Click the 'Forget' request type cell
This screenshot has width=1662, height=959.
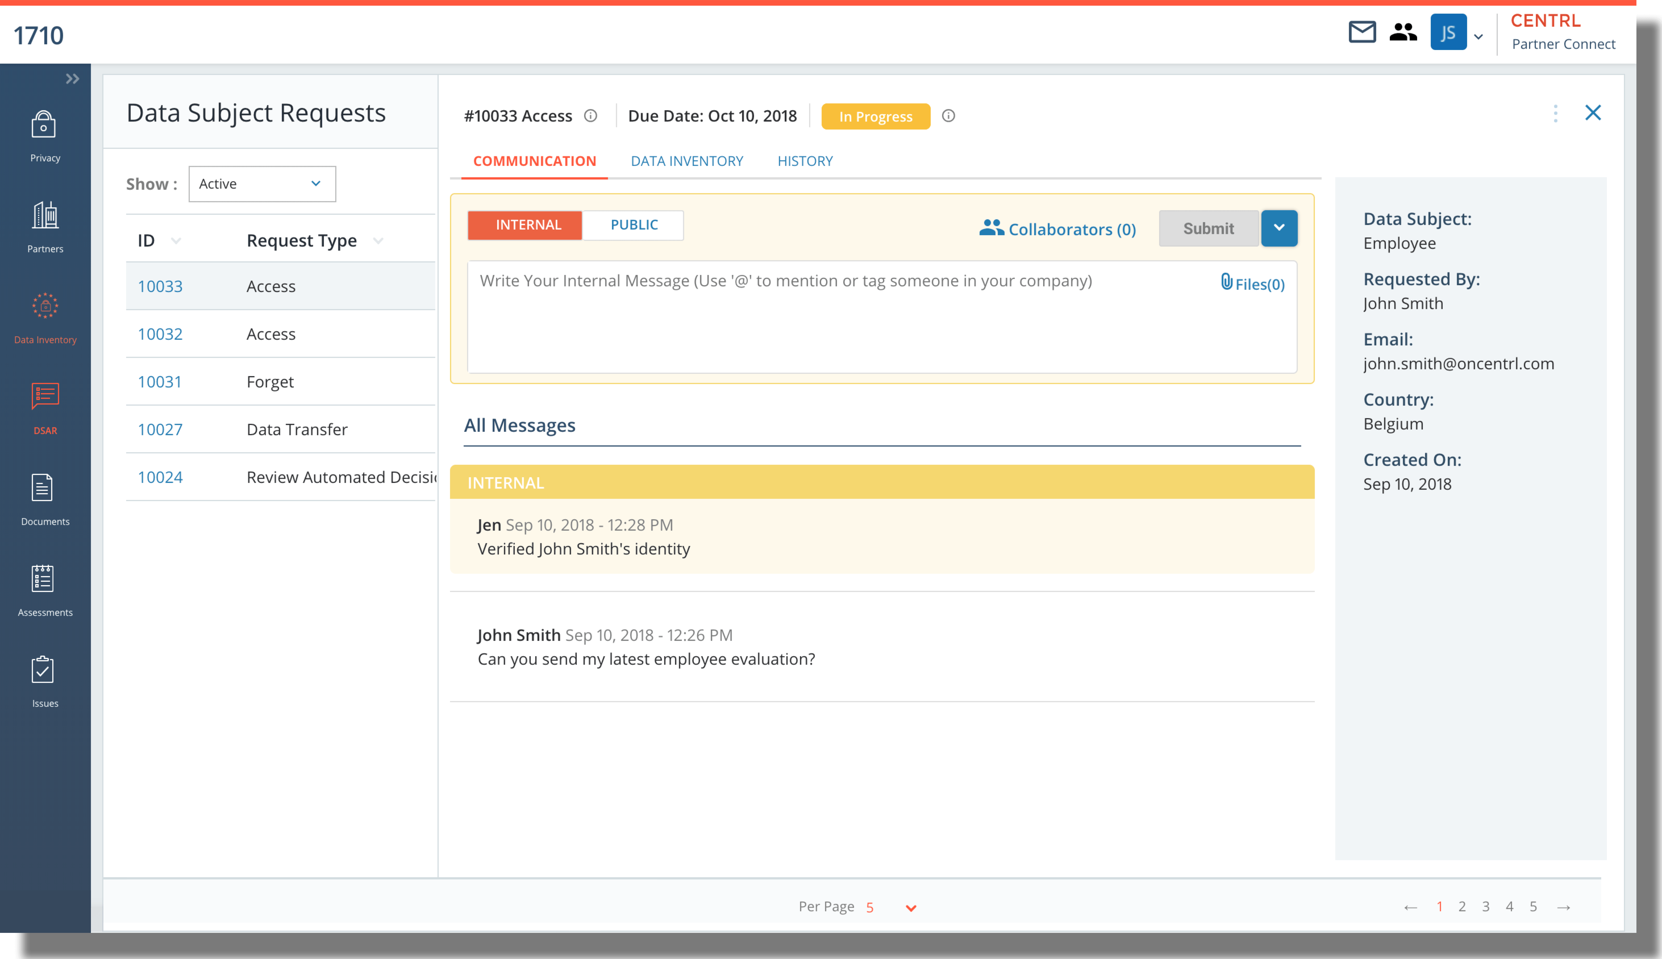[270, 382]
